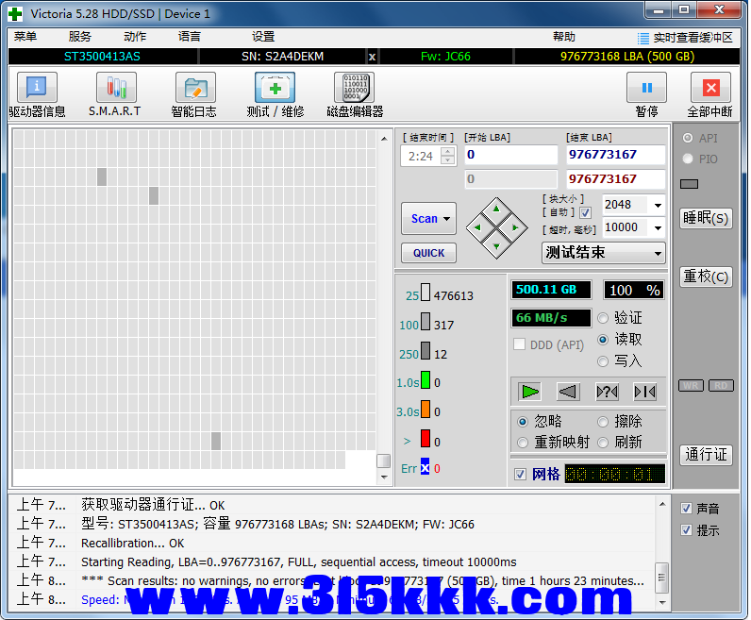Click the Victoria green cross title icon
This screenshot has width=751, height=620.
(x=15, y=14)
